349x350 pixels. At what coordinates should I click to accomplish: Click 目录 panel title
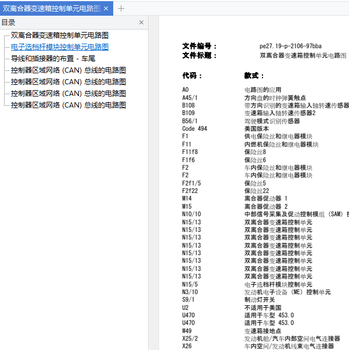point(8,22)
